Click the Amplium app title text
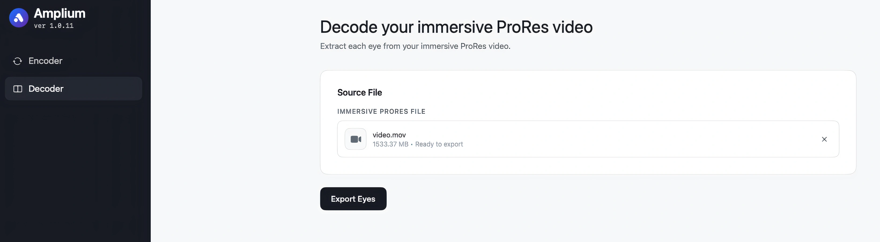This screenshot has height=242, width=880. point(60,13)
